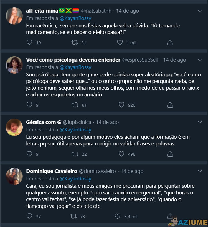
Task: Click the retweet icon on Dominique Cavaleiro's tweet
Action: pyautogui.click(x=74, y=216)
